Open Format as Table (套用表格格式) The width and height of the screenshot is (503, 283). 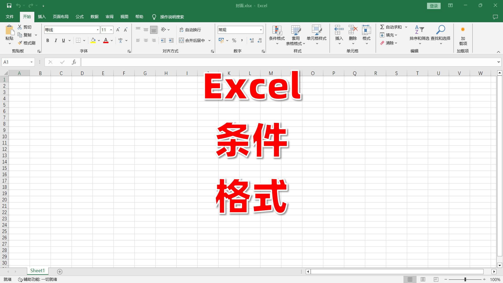coord(296,35)
